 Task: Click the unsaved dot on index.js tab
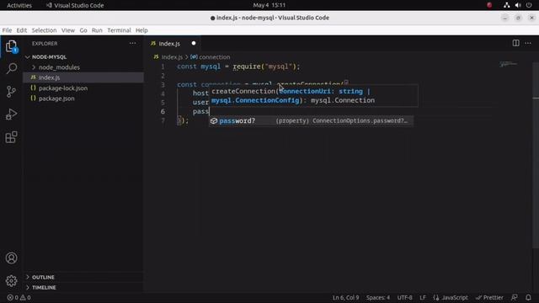pyautogui.click(x=194, y=43)
